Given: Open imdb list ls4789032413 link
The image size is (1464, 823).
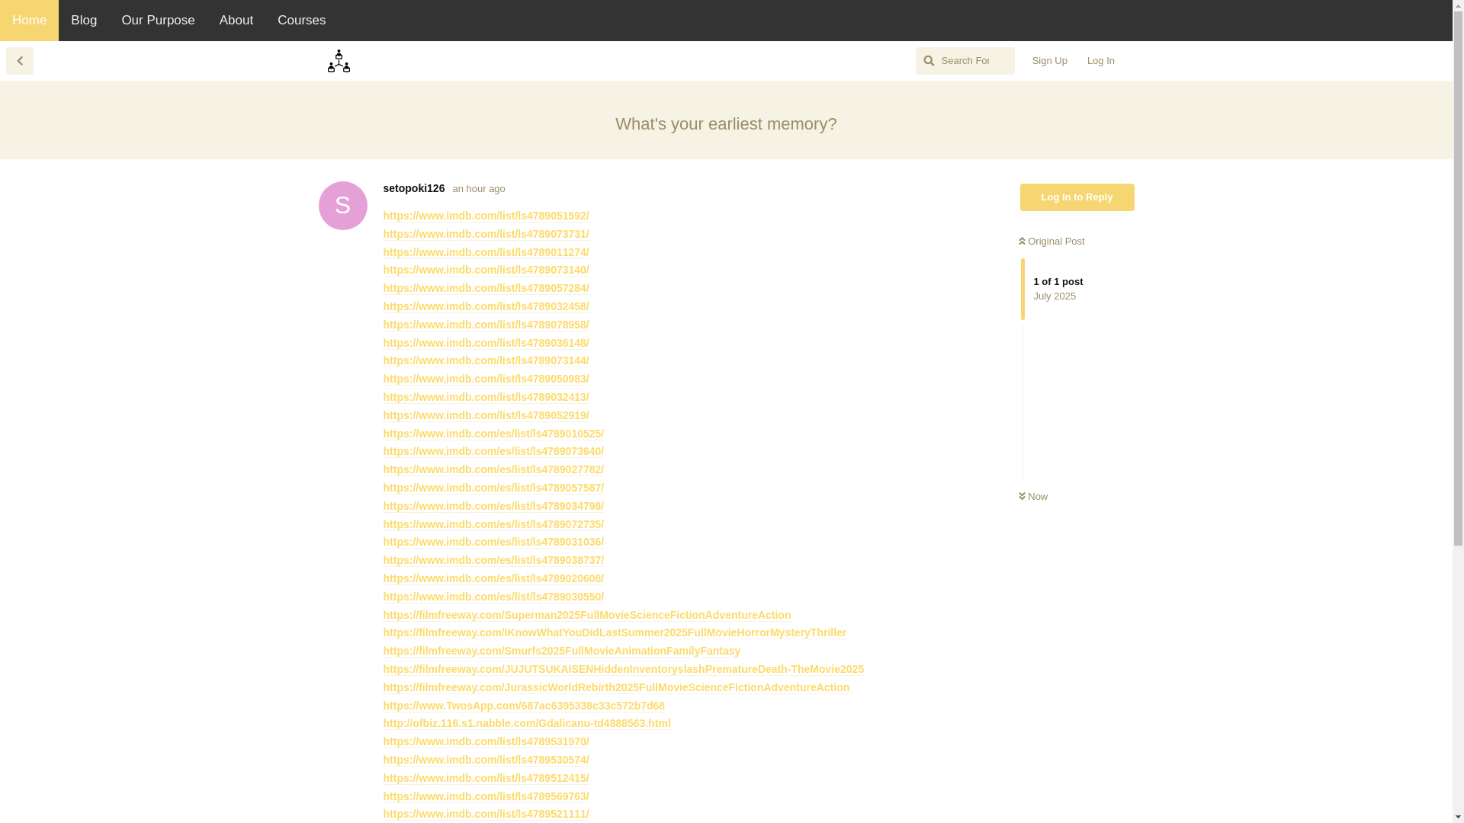Looking at the screenshot, I should (486, 398).
